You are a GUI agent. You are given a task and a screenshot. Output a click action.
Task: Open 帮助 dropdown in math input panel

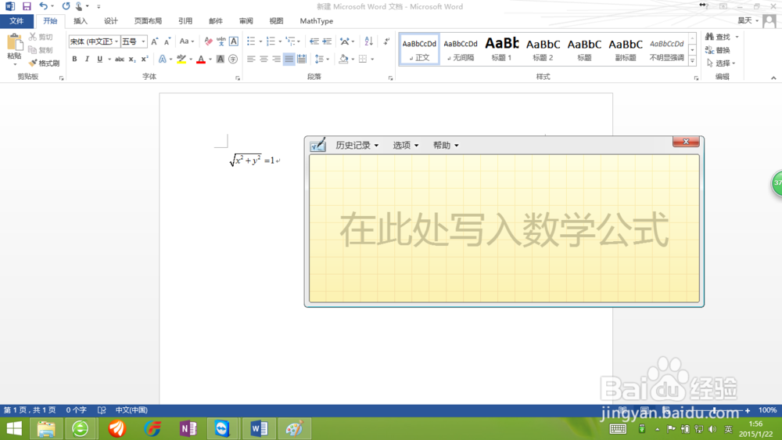tap(446, 146)
